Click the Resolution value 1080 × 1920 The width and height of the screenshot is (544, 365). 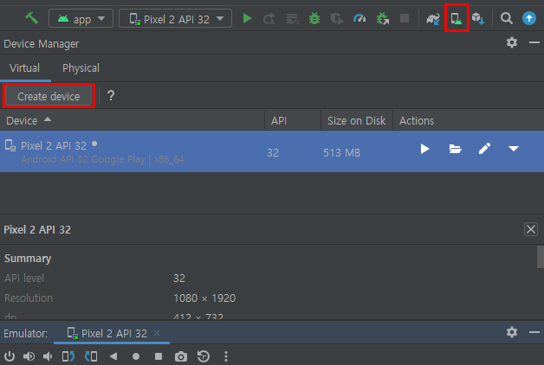pyautogui.click(x=204, y=298)
